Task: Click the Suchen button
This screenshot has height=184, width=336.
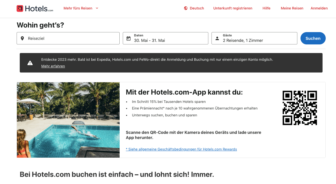Action: pyautogui.click(x=313, y=38)
